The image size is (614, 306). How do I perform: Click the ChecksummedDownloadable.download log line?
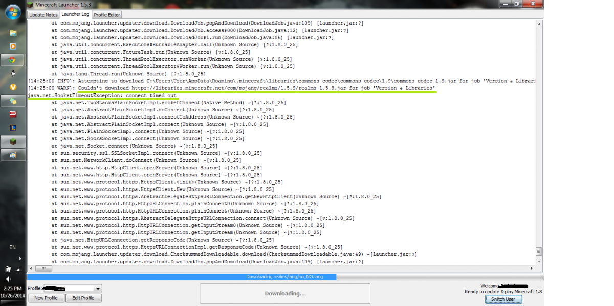pos(234,254)
